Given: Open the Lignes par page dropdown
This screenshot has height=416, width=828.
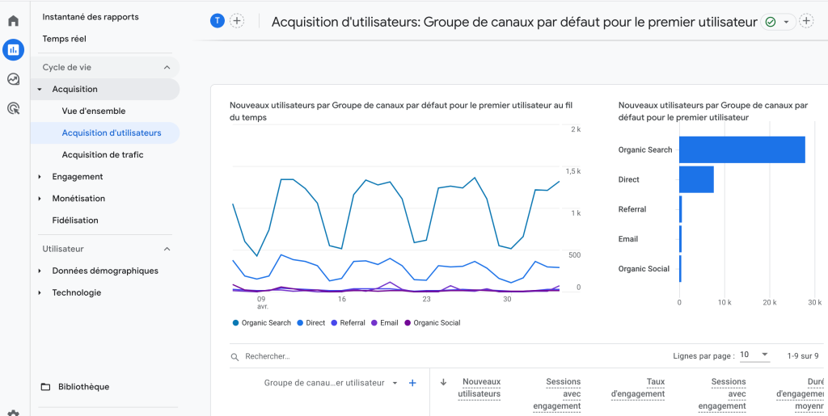Looking at the screenshot, I should point(754,355).
